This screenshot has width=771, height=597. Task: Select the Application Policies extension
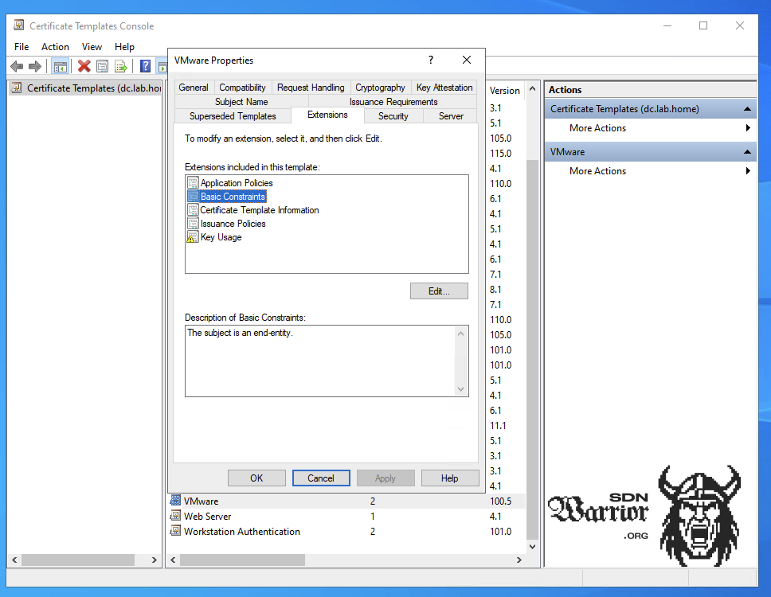[236, 182]
